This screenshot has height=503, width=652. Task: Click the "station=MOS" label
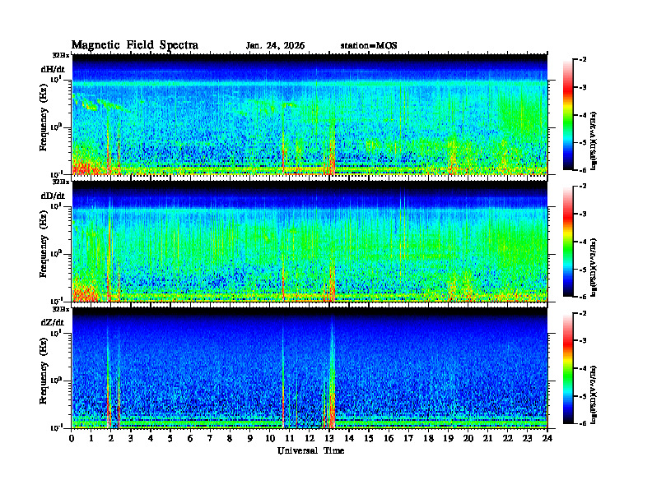[369, 46]
